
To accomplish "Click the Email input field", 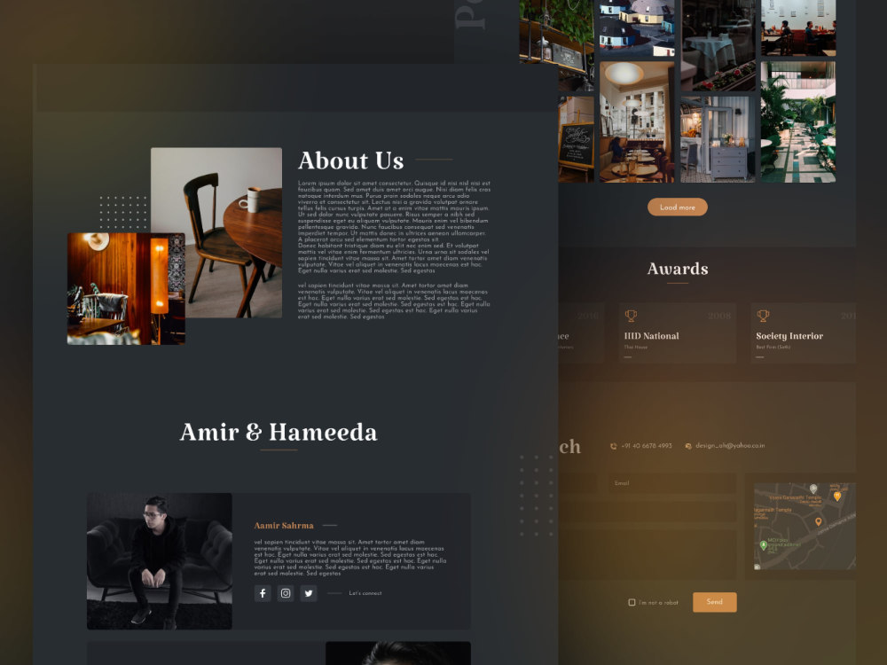I will [x=672, y=483].
